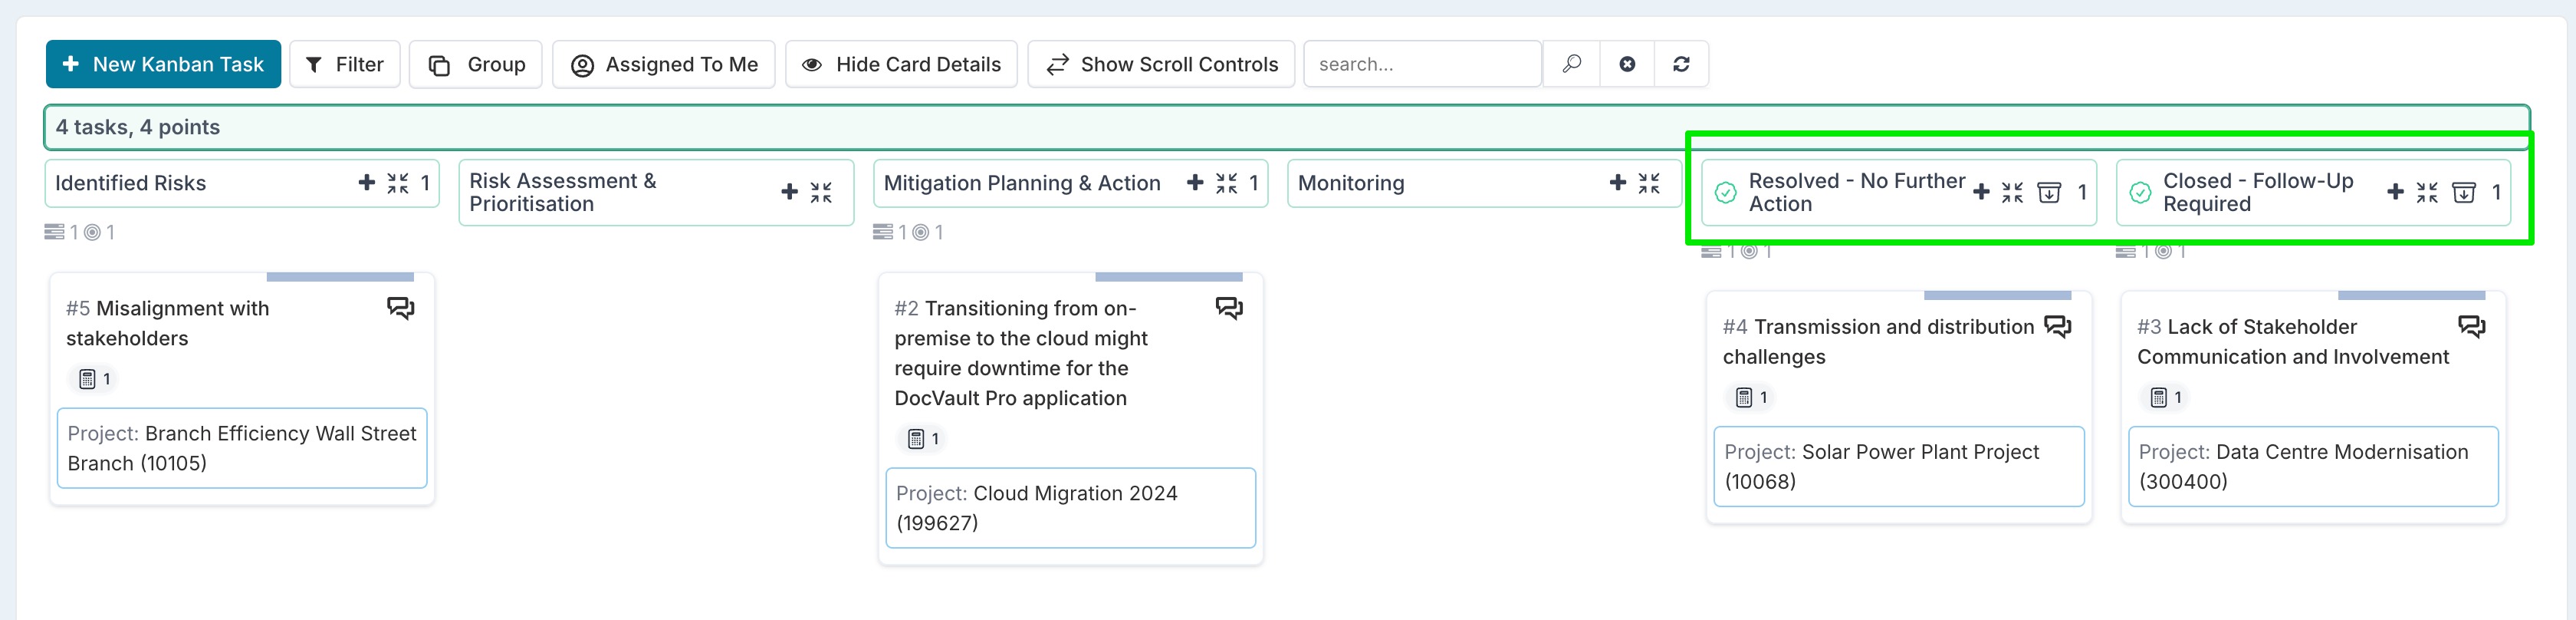Toggle Hide Card Details
This screenshot has height=620, width=2576.
[901, 64]
